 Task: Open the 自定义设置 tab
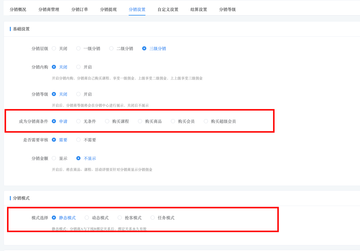pos(168,10)
